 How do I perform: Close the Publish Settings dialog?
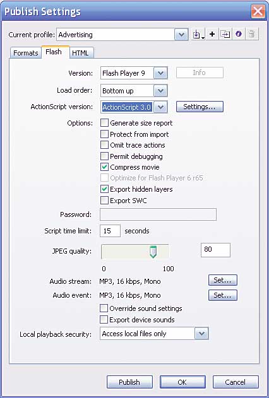pyautogui.click(x=258, y=11)
